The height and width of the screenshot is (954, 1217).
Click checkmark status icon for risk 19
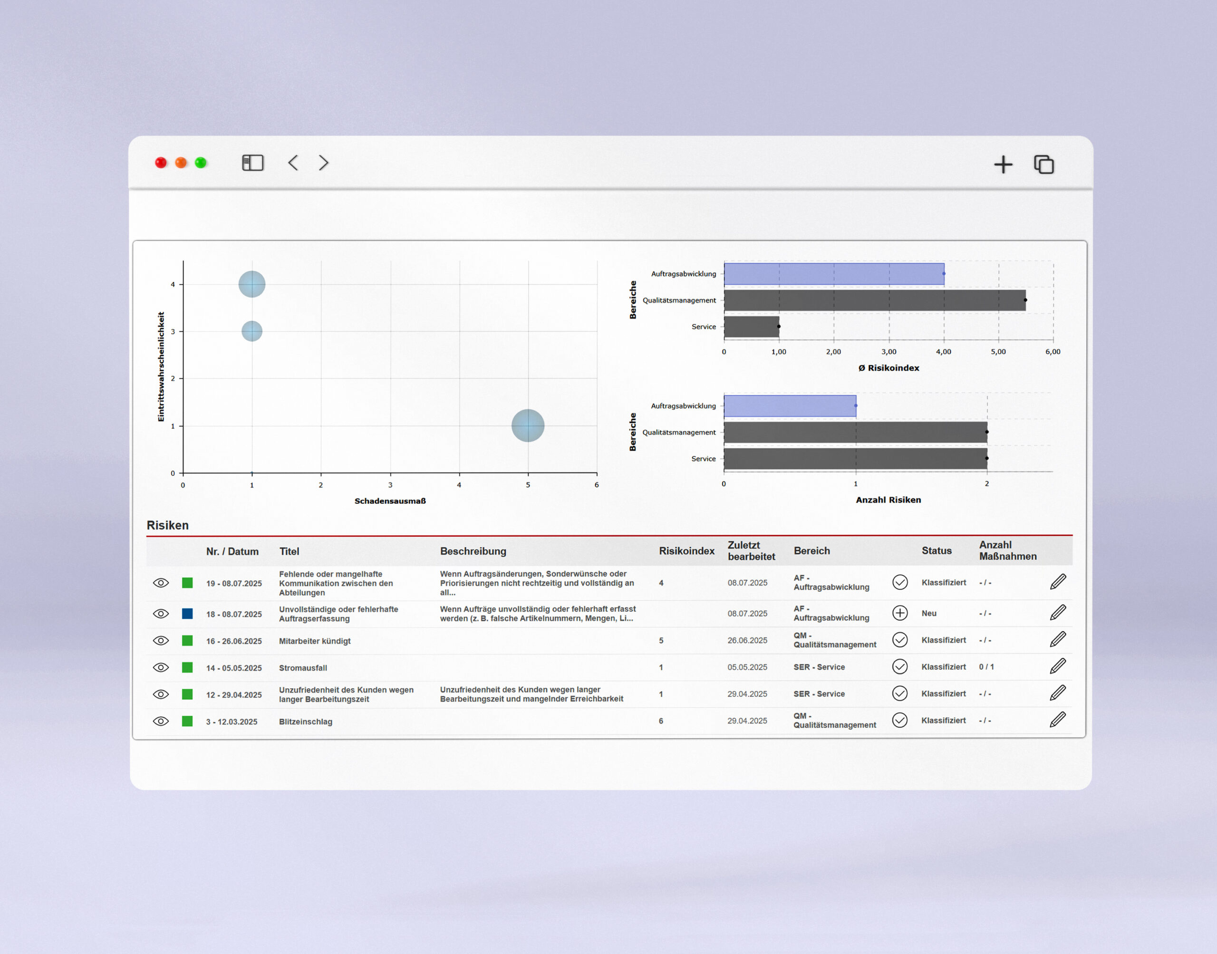point(900,582)
